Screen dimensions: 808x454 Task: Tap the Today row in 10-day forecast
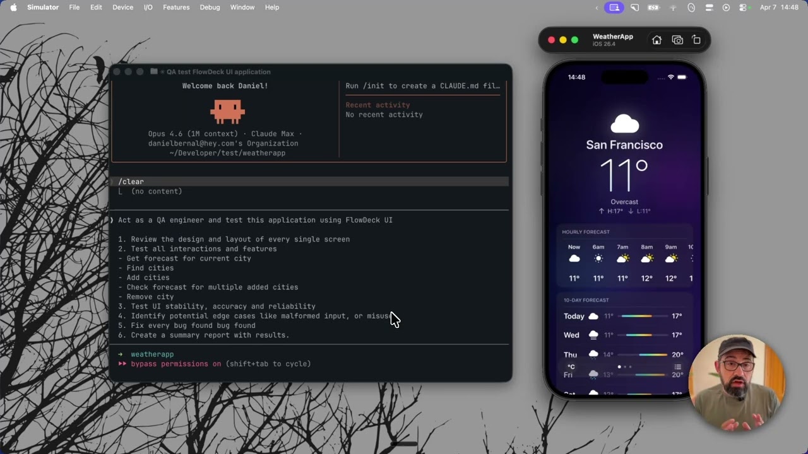[623, 316]
